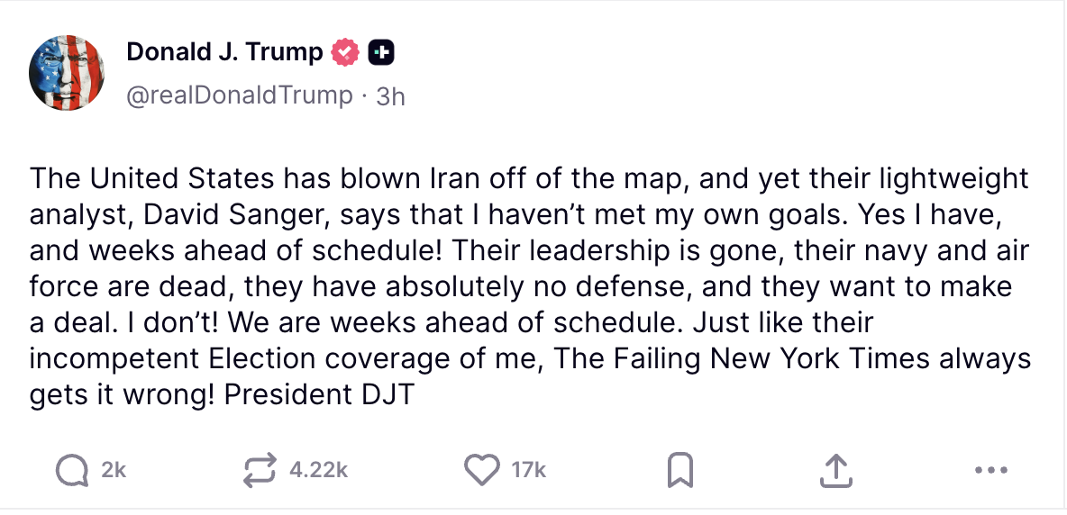The width and height of the screenshot is (1067, 515).
Task: Click the 2k replies count
Action: point(114,469)
